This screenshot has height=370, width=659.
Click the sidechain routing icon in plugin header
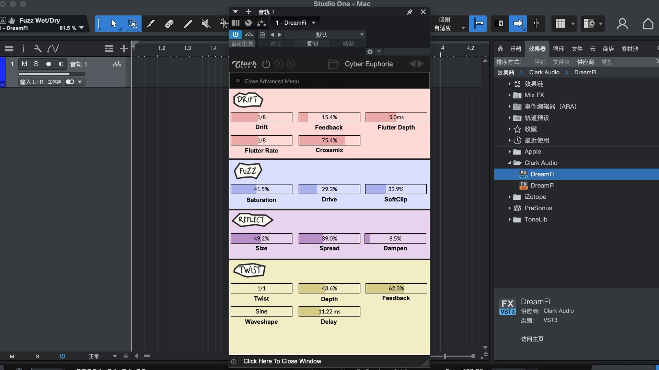click(262, 23)
